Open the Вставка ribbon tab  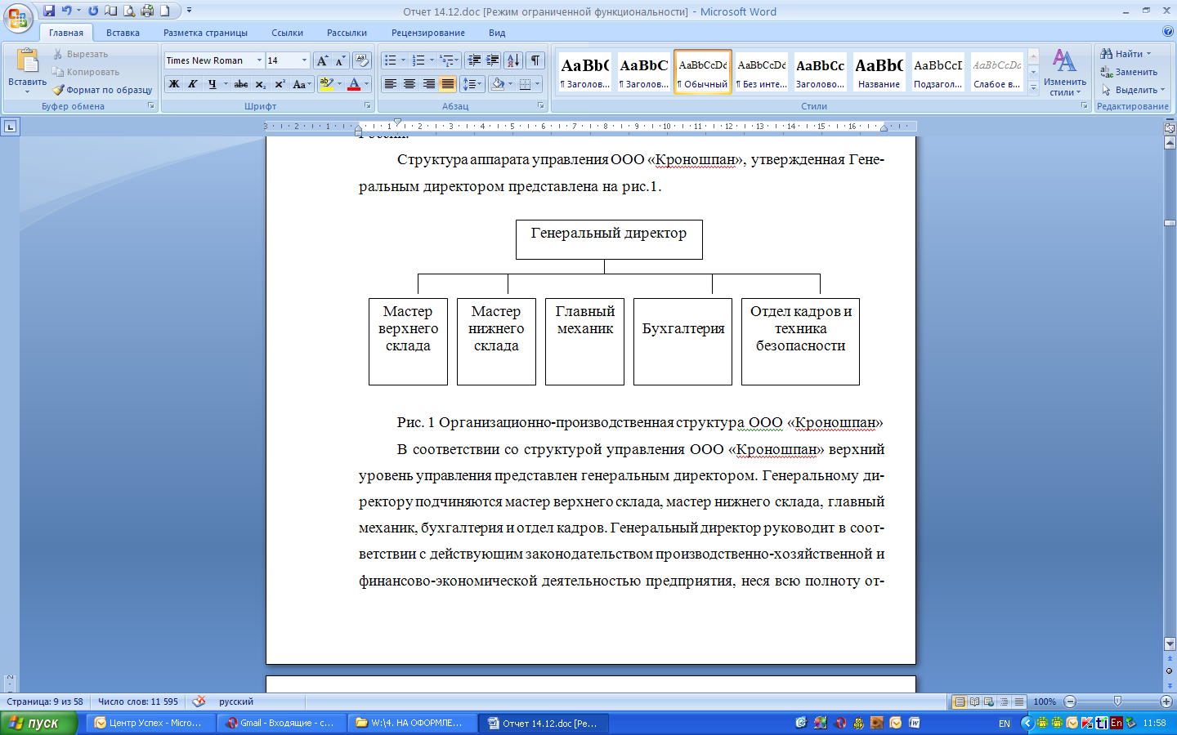(123, 33)
